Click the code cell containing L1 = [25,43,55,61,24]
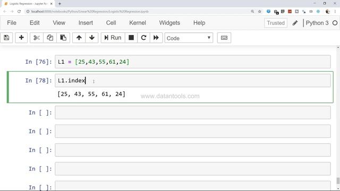Image resolution: width=340 pixels, height=191 pixels. (193, 62)
